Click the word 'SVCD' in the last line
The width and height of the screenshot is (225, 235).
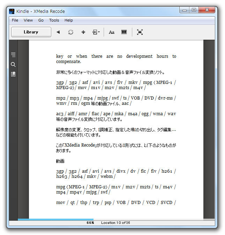tap(166, 203)
